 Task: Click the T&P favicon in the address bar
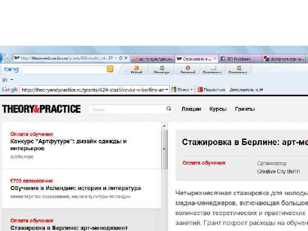pos(17,58)
